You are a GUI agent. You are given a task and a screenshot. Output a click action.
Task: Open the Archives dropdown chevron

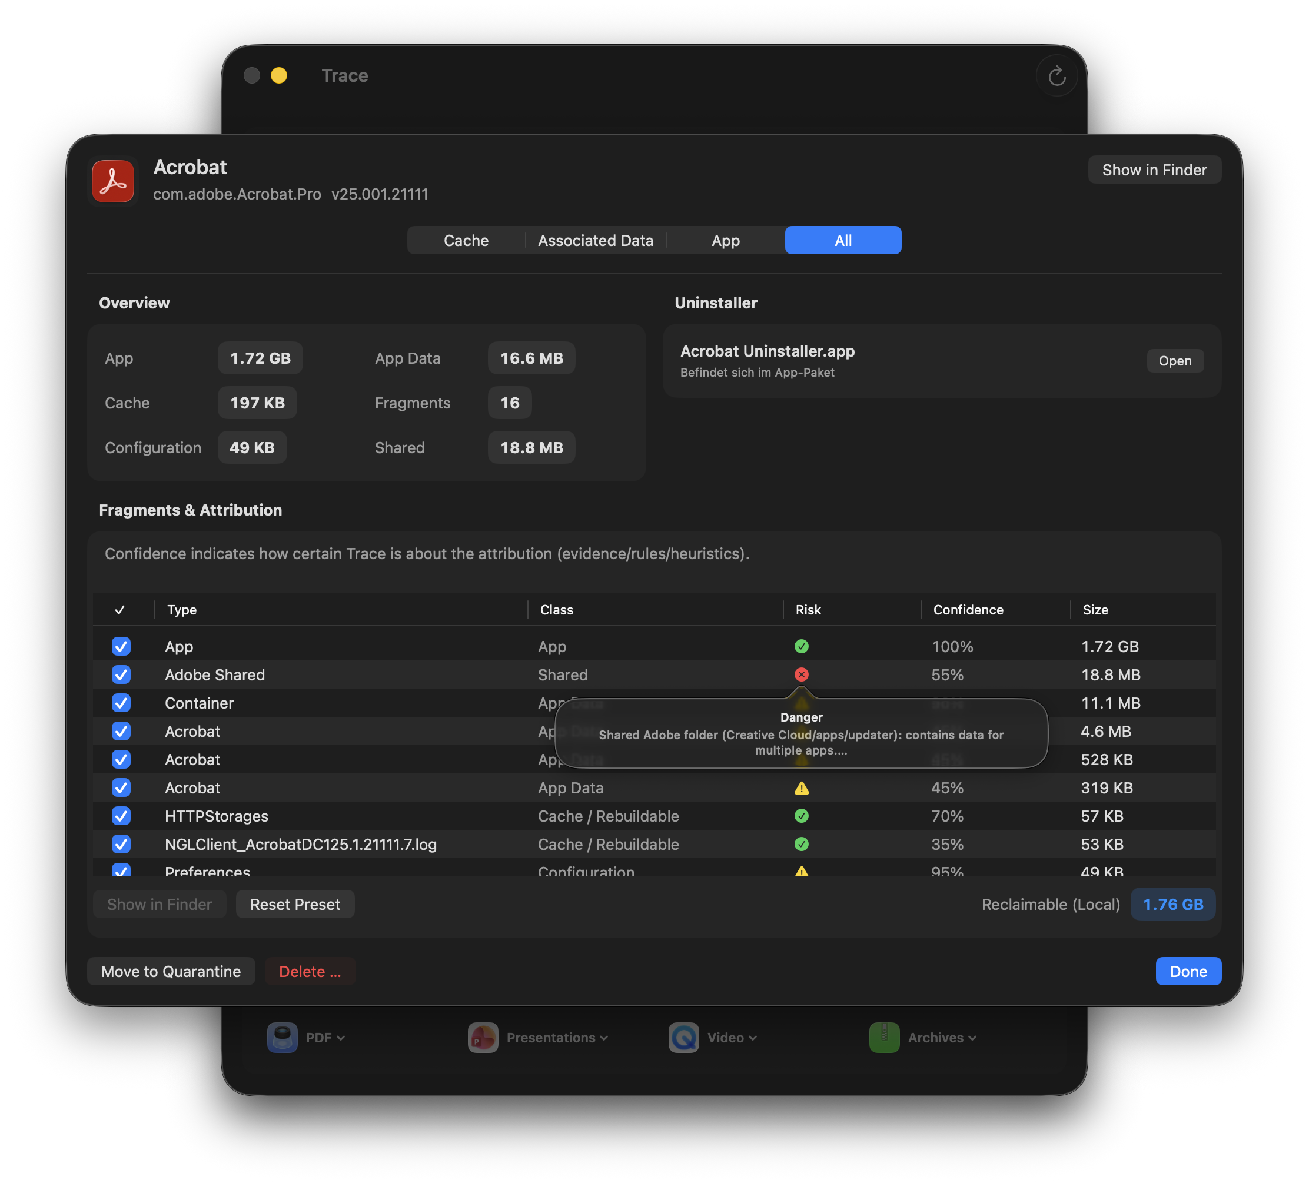[972, 1037]
